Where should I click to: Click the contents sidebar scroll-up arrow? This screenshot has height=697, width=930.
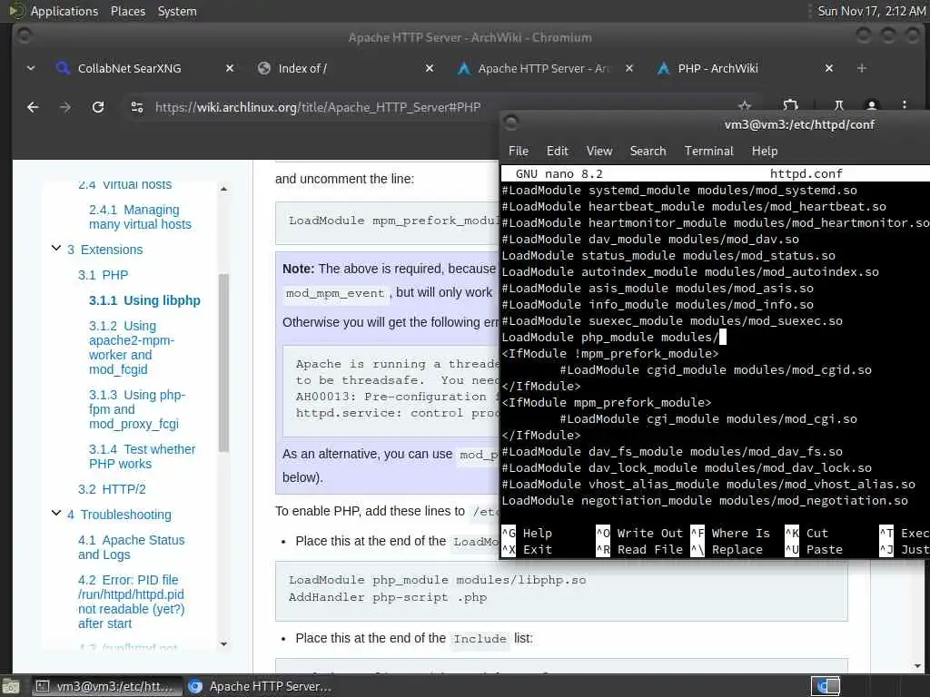pyautogui.click(x=223, y=189)
